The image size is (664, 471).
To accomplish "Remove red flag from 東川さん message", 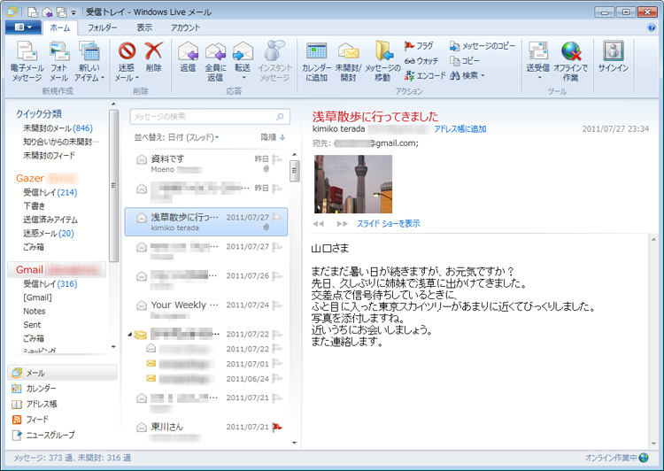I will point(277,427).
